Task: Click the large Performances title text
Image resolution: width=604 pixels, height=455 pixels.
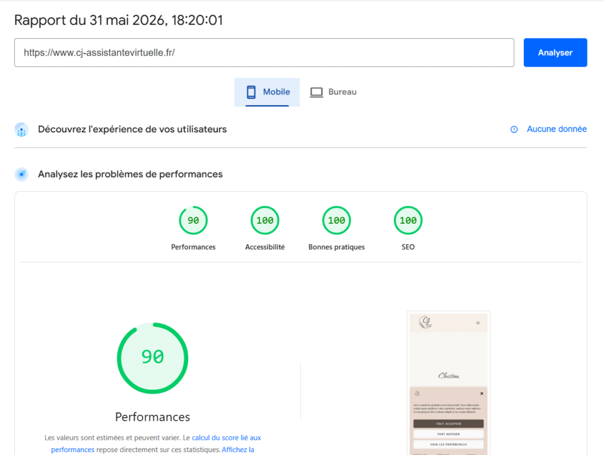Action: [x=153, y=417]
